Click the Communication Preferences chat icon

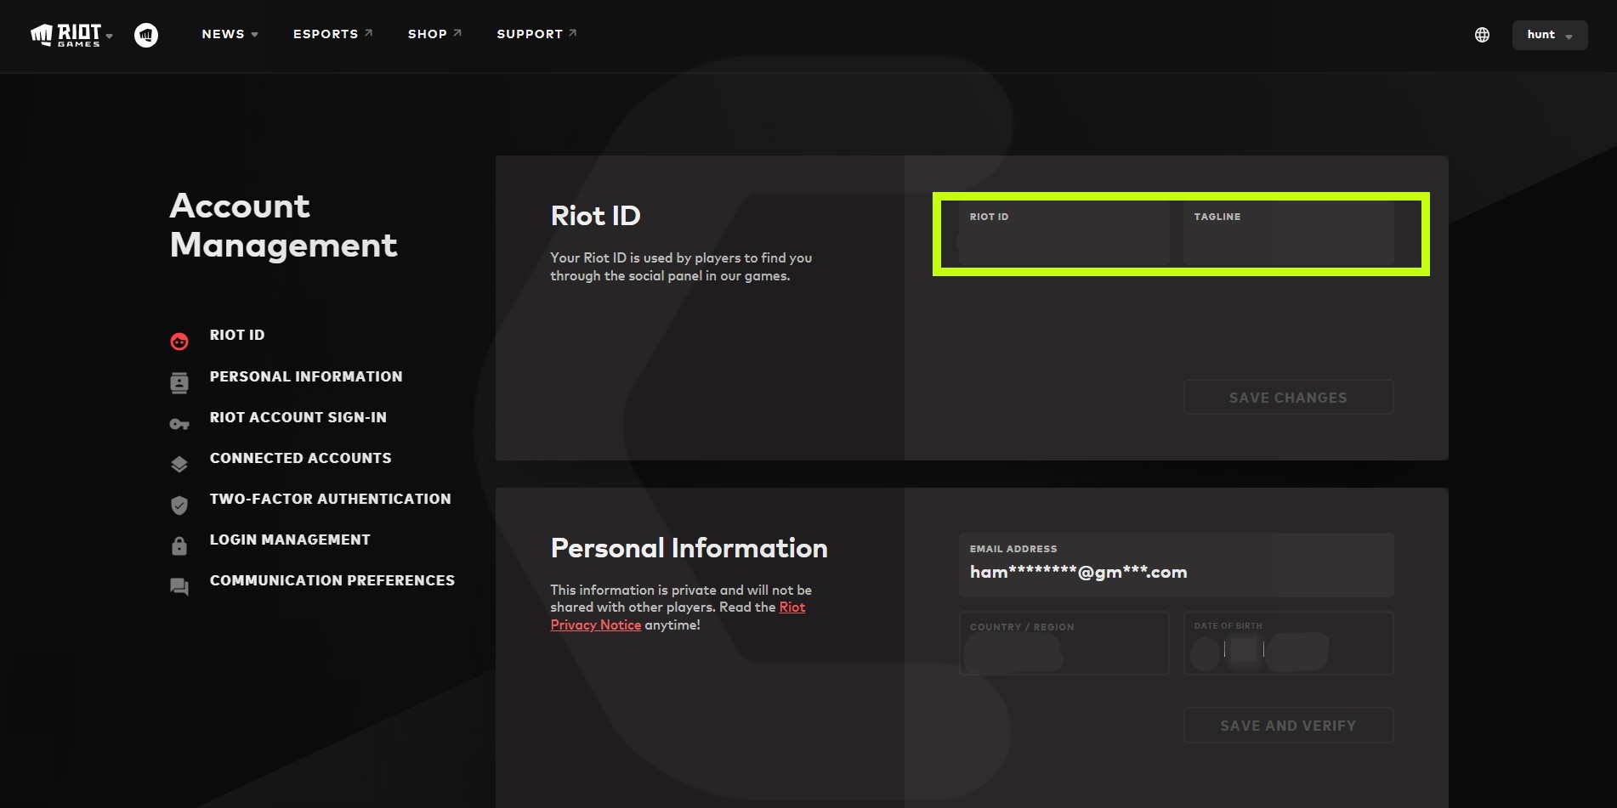coord(179,587)
